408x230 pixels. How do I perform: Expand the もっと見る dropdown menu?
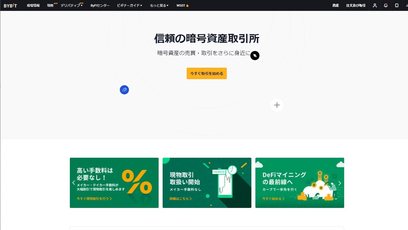(159, 5)
